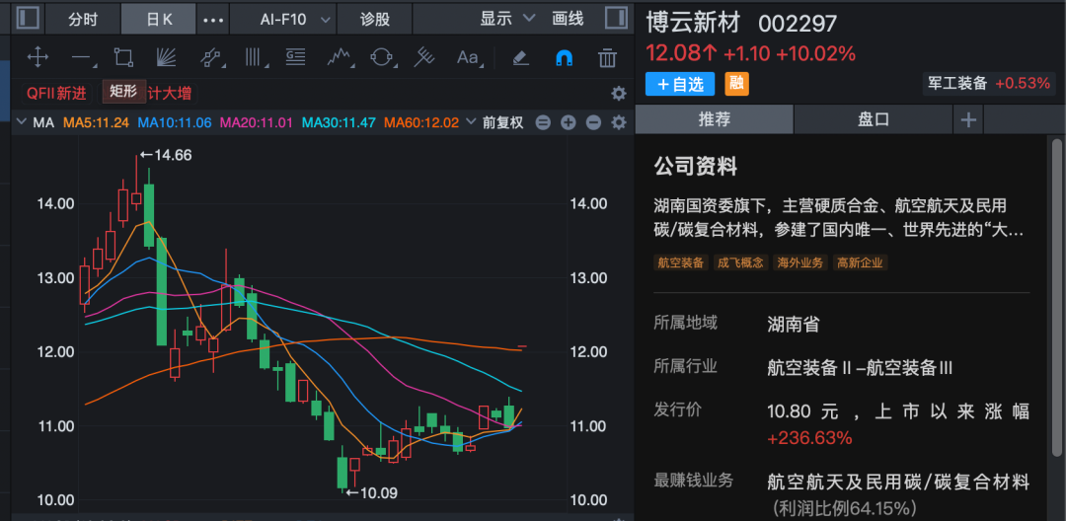This screenshot has height=521, width=1066.
Task: Click the 航空装备 concept tag
Action: coord(680,262)
